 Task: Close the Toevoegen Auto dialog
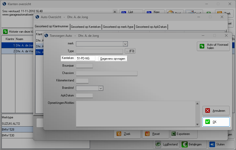coord(226,36)
